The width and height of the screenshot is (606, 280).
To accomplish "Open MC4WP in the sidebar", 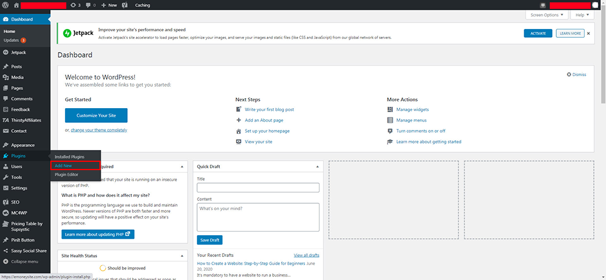I will click(25, 213).
